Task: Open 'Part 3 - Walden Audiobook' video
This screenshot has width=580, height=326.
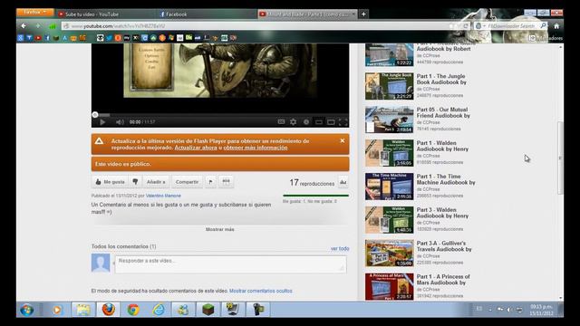Action: pos(442,213)
